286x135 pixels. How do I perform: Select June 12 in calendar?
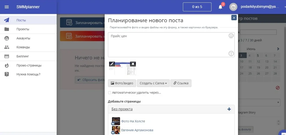coord(258,62)
